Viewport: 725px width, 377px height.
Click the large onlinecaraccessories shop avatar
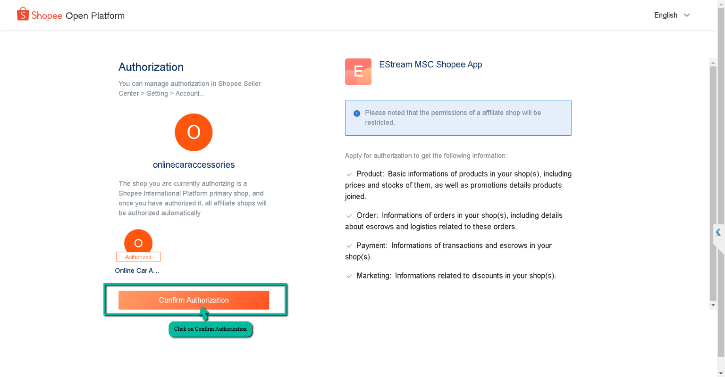[x=194, y=132]
